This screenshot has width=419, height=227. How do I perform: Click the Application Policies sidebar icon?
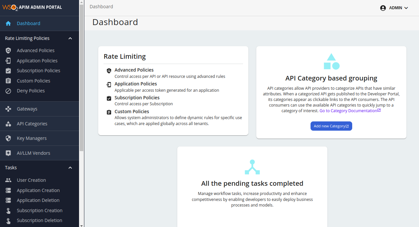(x=8, y=60)
